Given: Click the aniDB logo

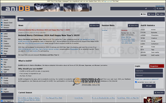Looking at the screenshot, I should tap(18, 8).
